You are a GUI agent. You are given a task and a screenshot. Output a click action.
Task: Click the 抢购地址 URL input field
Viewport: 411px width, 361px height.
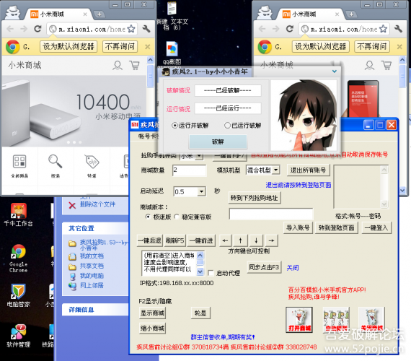[271, 214]
